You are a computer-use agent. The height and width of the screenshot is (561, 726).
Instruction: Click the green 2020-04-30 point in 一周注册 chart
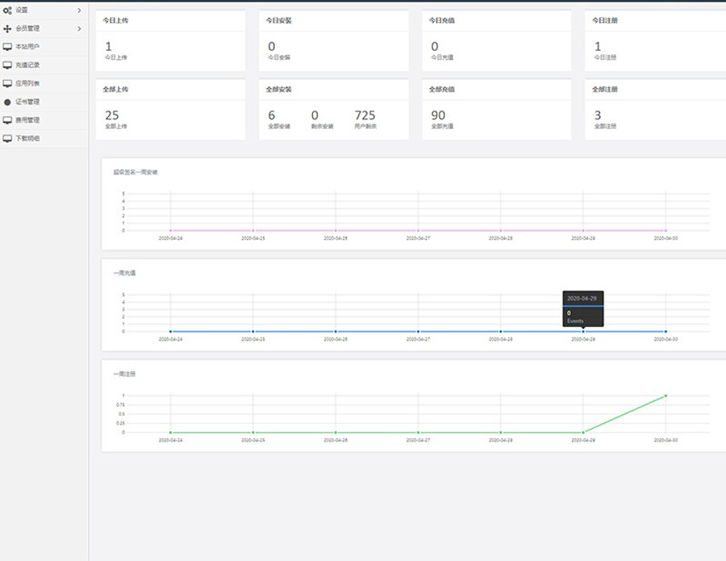click(665, 396)
